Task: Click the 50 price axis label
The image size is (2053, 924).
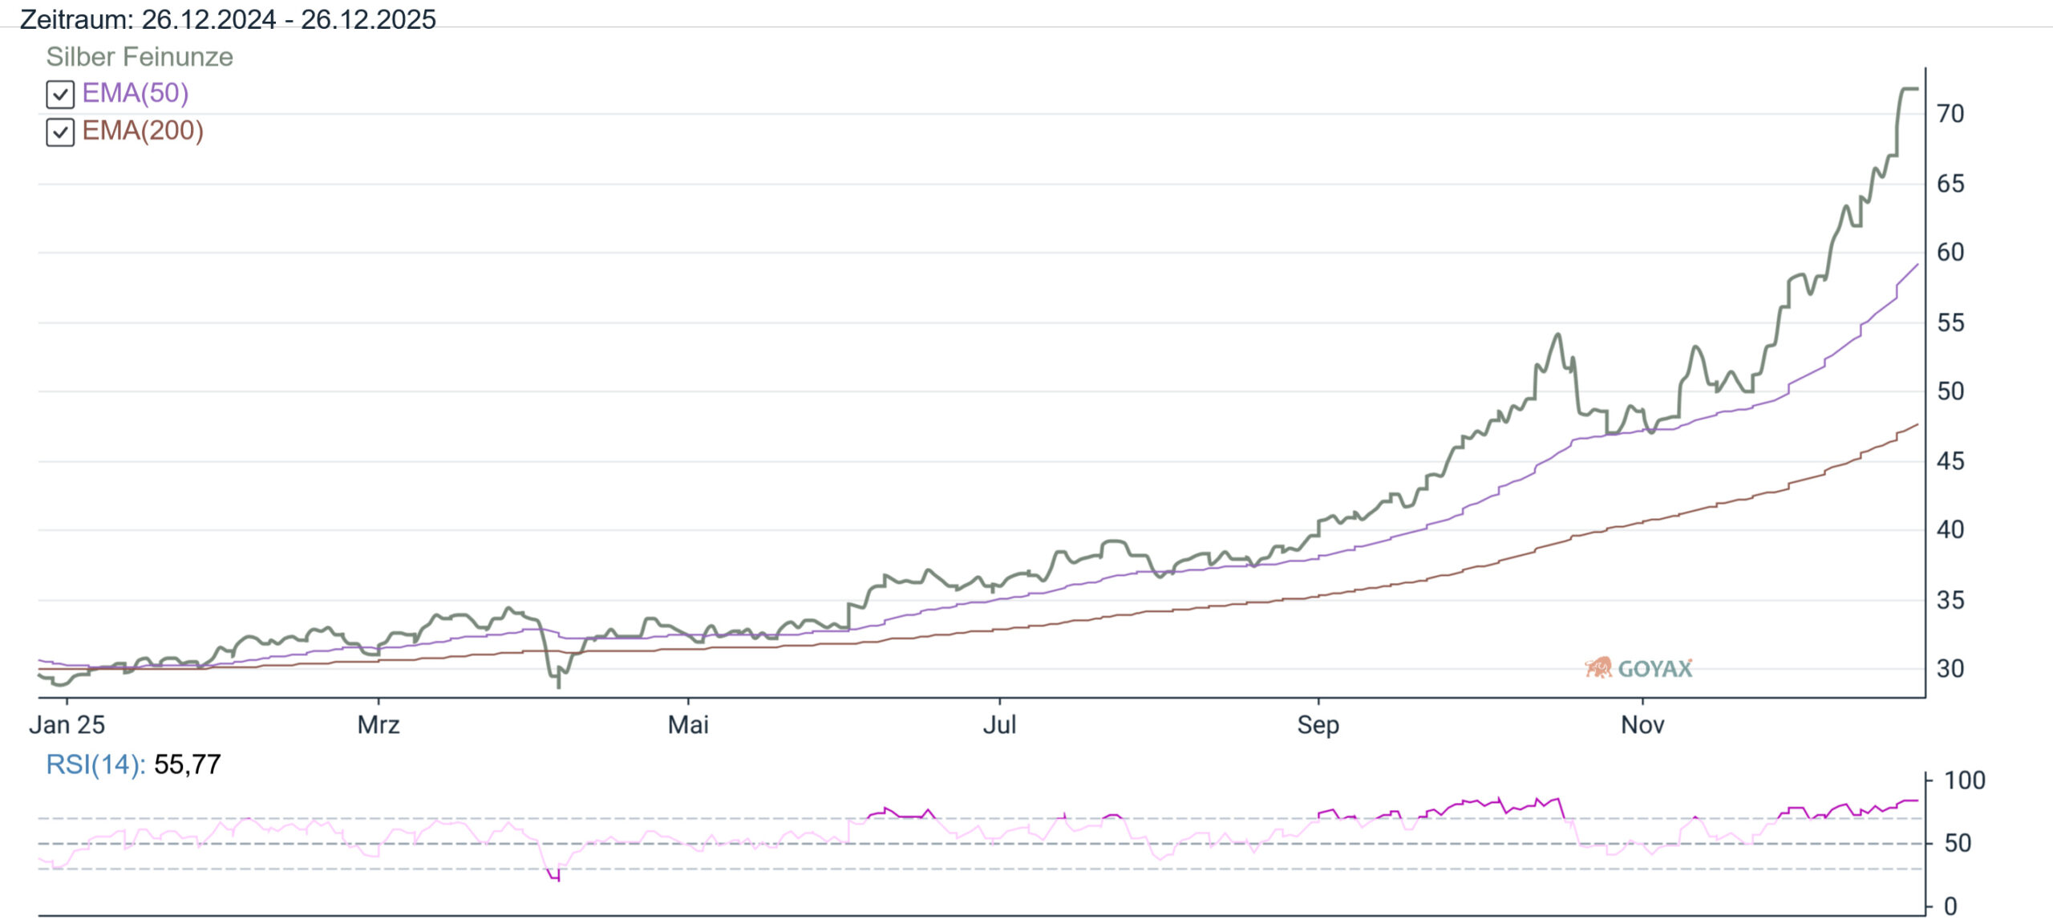Action: point(1950,391)
